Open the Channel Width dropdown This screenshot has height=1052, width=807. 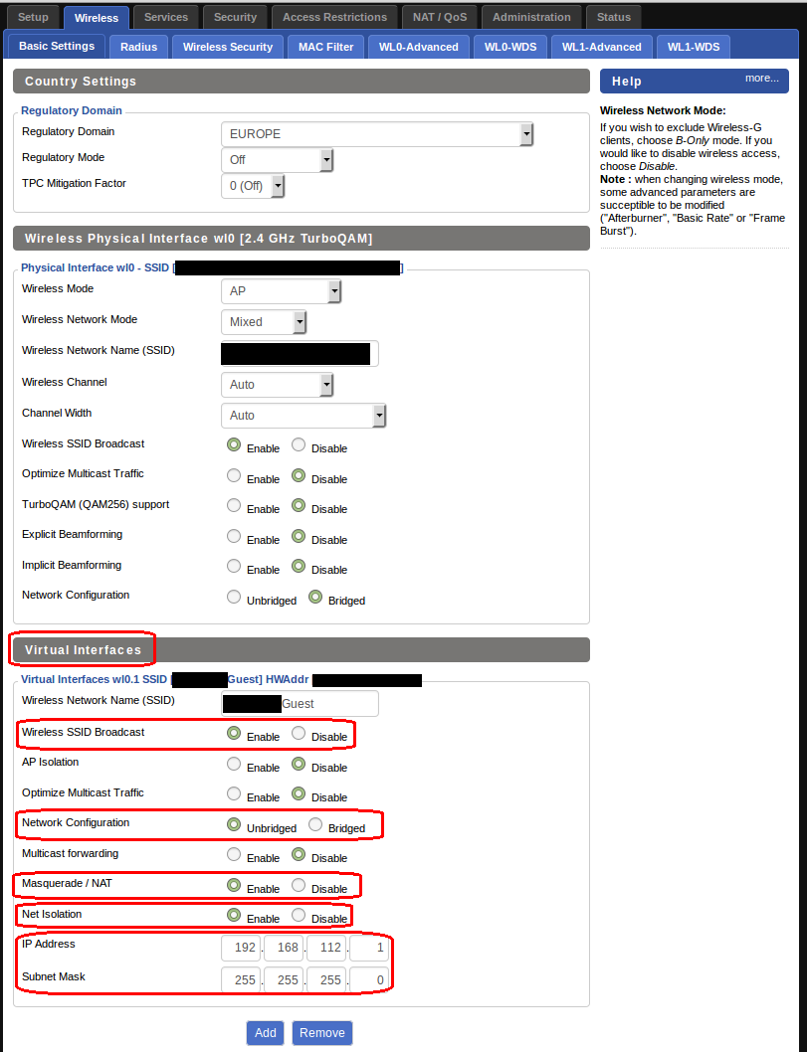click(303, 416)
